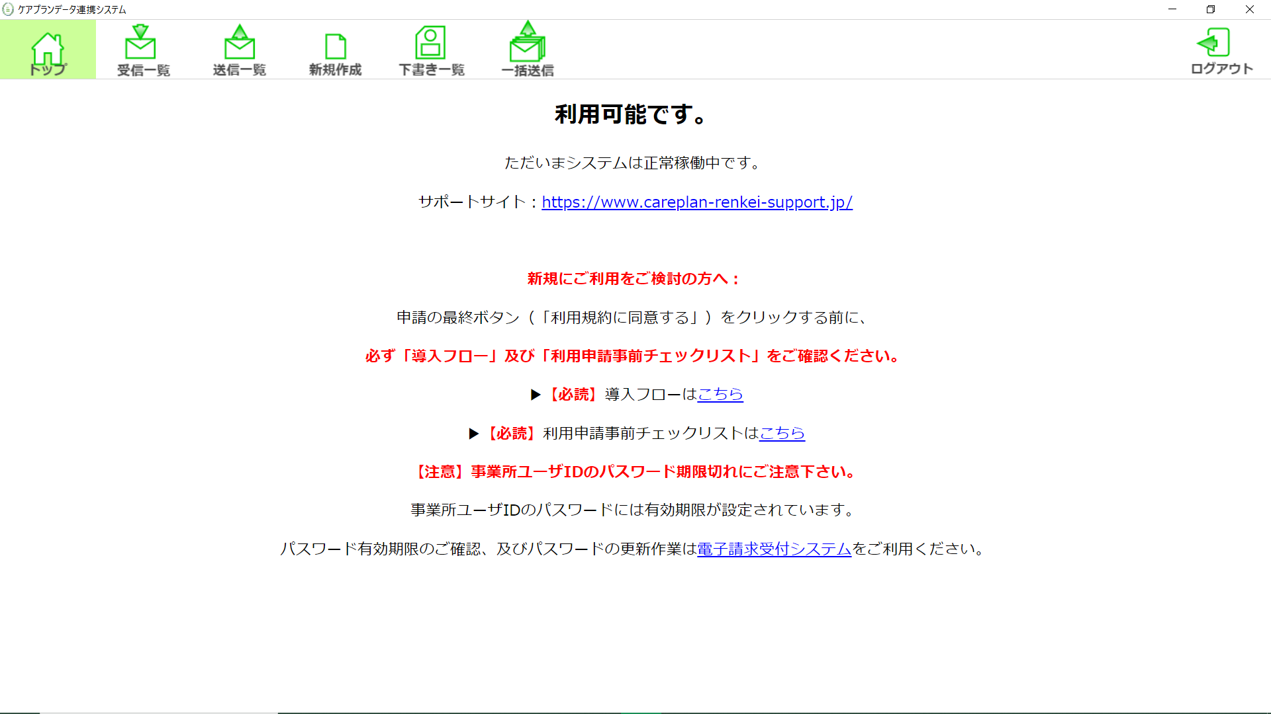The width and height of the screenshot is (1271, 714).
Task: Open the careplan-renkei-support.jp support site link
Action: [x=697, y=202]
